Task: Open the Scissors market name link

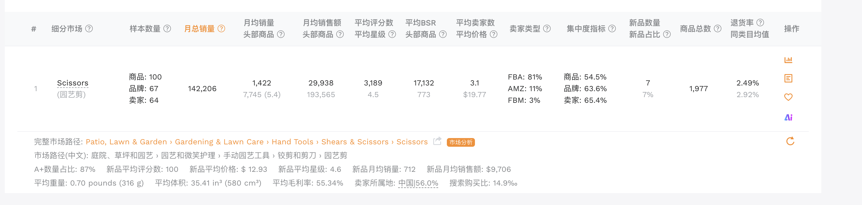Action: (73, 83)
